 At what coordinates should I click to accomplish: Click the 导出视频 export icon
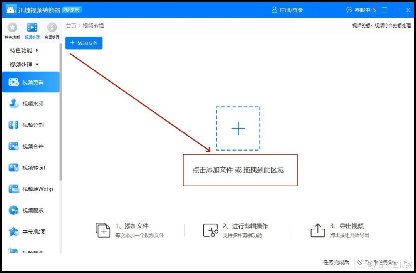[317, 230]
